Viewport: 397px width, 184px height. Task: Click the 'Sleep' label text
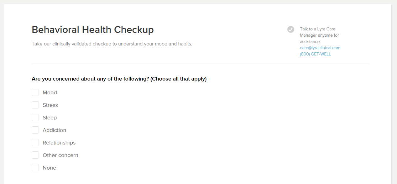50,118
